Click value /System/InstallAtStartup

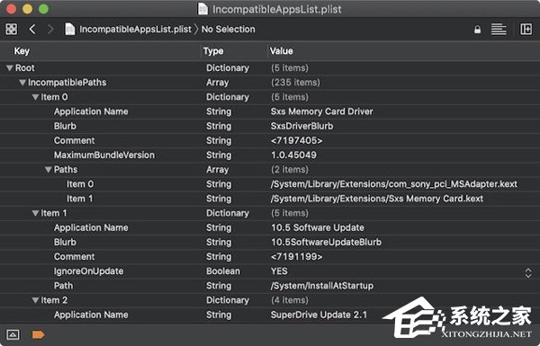click(322, 286)
